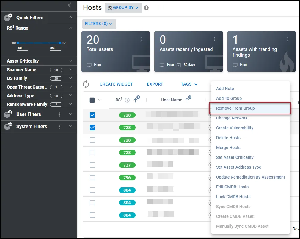Image resolution: width=300 pixels, height=239 pixels.
Task: Expand the Ransomware Family filter
Action: click(x=70, y=104)
